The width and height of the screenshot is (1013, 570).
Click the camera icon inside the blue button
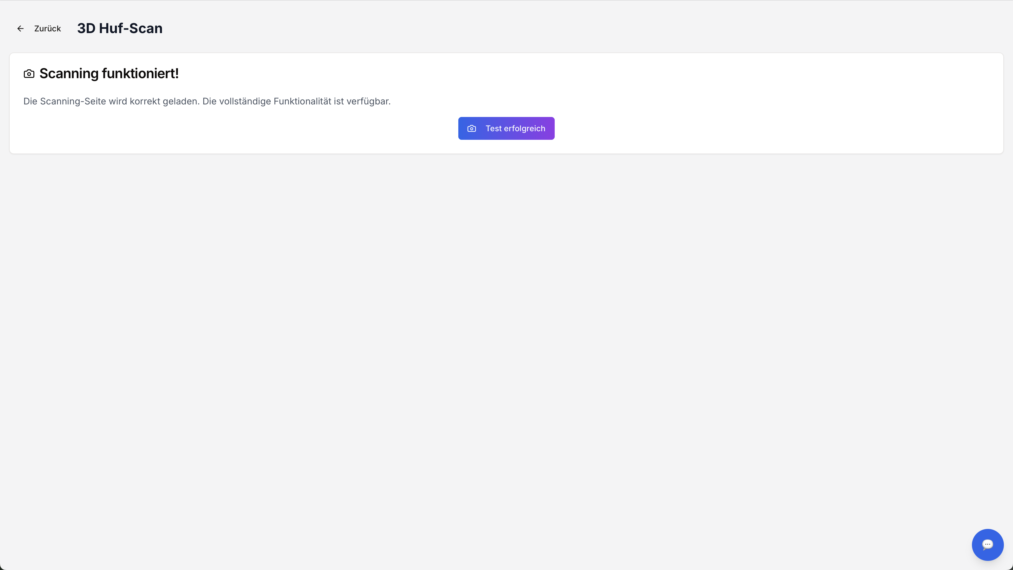(471, 129)
